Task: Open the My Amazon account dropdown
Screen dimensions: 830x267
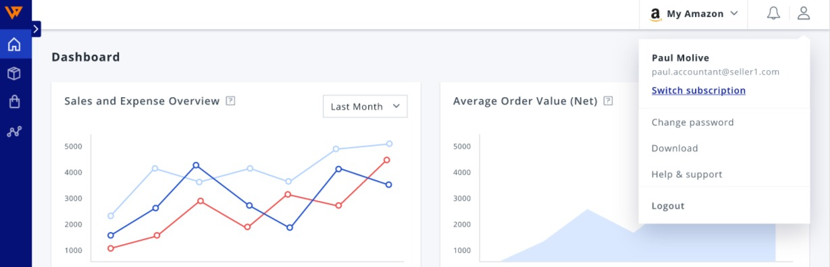Action: pos(694,14)
